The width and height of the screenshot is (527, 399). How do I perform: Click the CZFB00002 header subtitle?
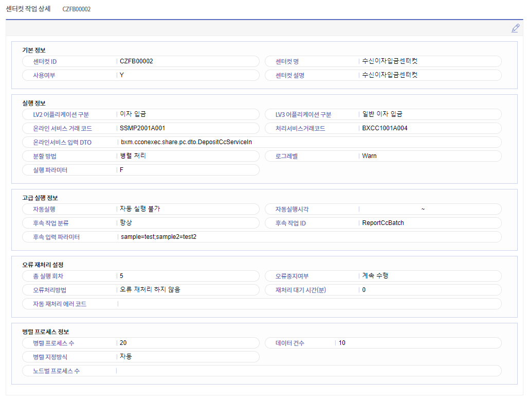pyautogui.click(x=76, y=9)
